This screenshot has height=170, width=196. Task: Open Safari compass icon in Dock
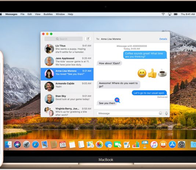(x=36, y=145)
